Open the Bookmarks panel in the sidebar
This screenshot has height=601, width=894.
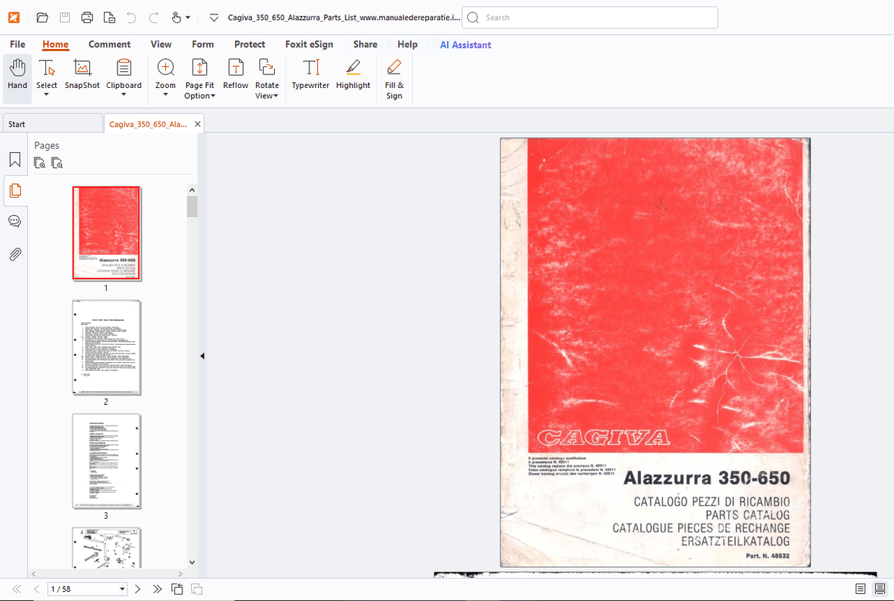click(x=14, y=159)
